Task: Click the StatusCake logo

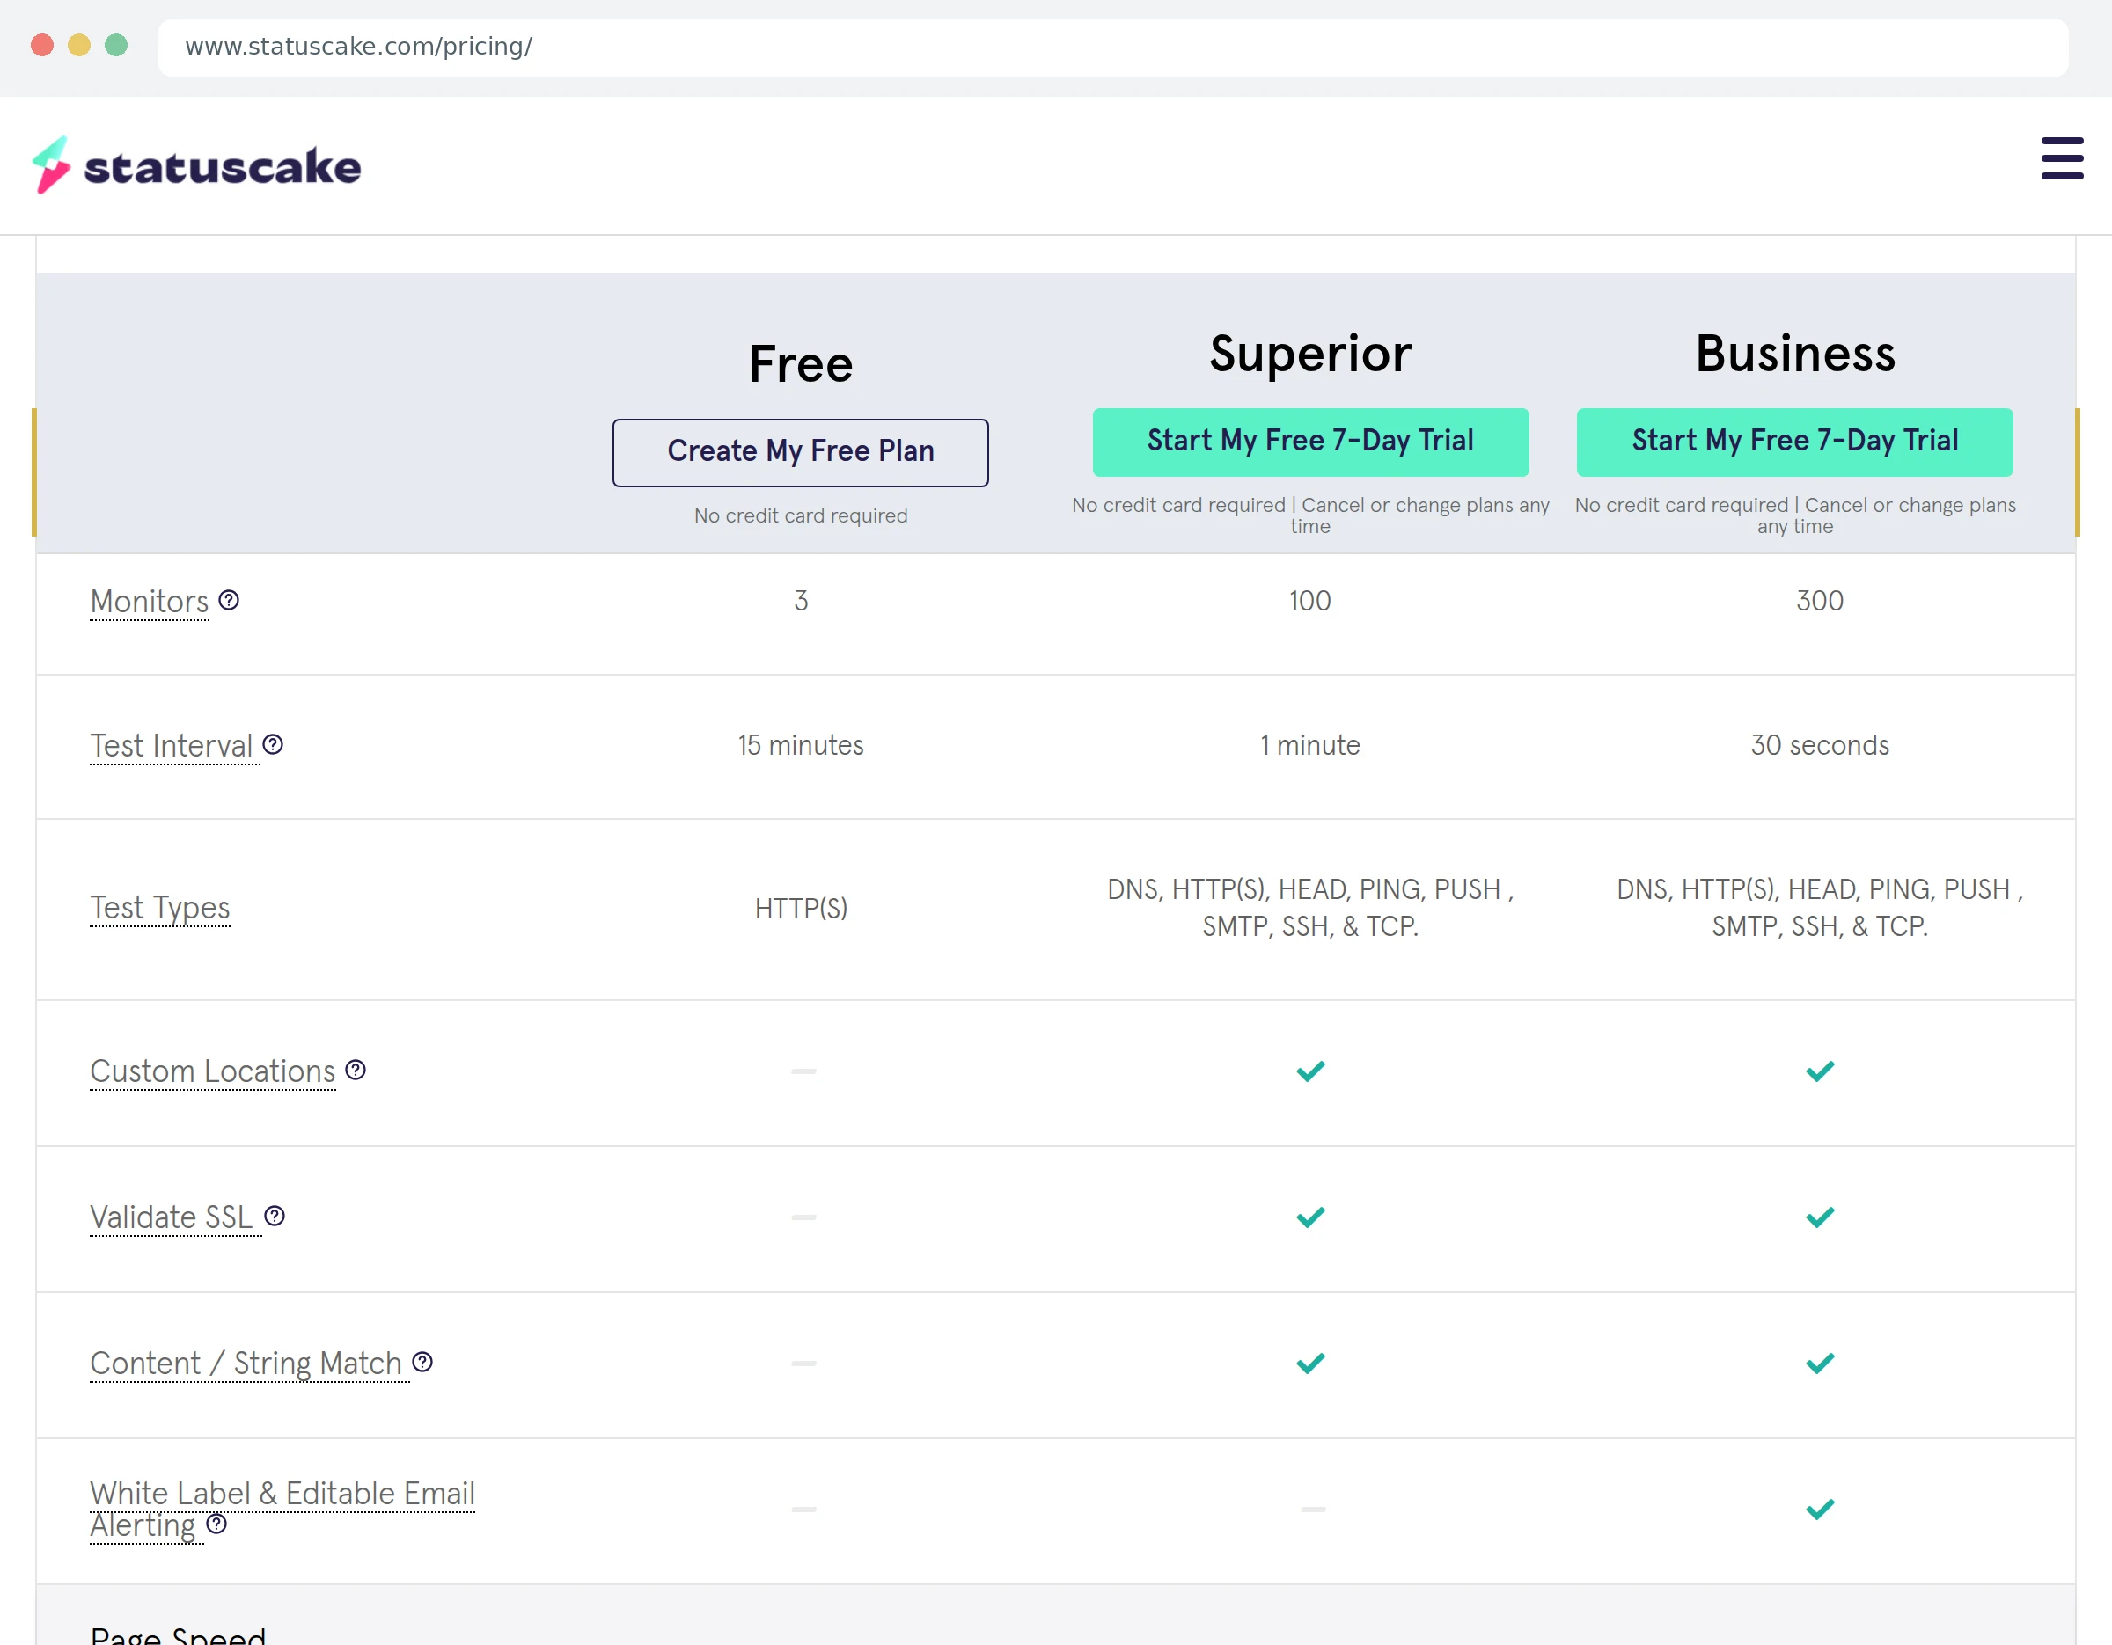Action: (x=196, y=165)
